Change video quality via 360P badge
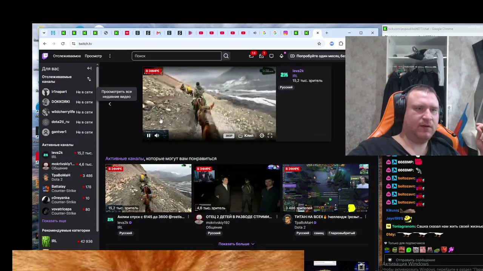The height and width of the screenshot is (271, 483). [229, 136]
